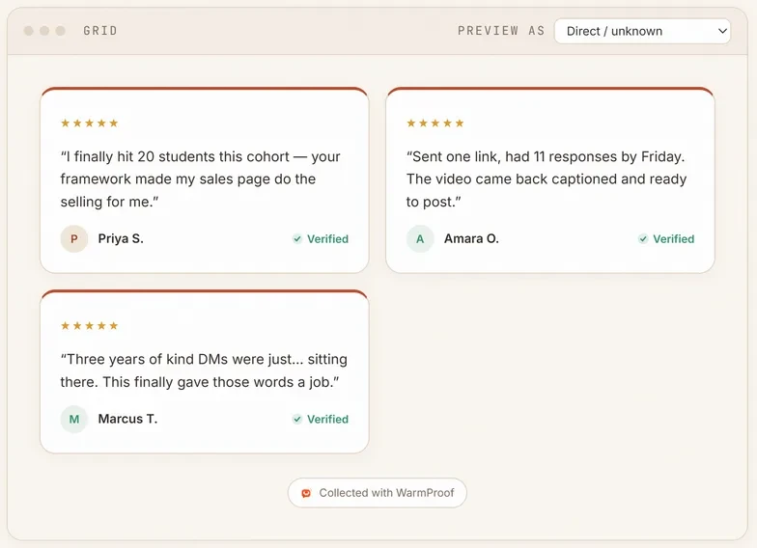This screenshot has height=548, width=757.
Task: Click the quote about hitting 20 students
Action: click(x=201, y=179)
